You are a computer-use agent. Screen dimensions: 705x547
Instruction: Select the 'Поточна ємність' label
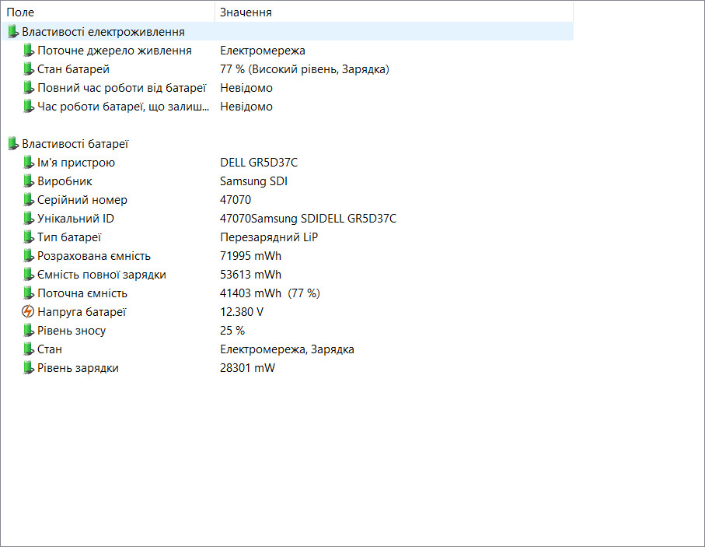(82, 293)
